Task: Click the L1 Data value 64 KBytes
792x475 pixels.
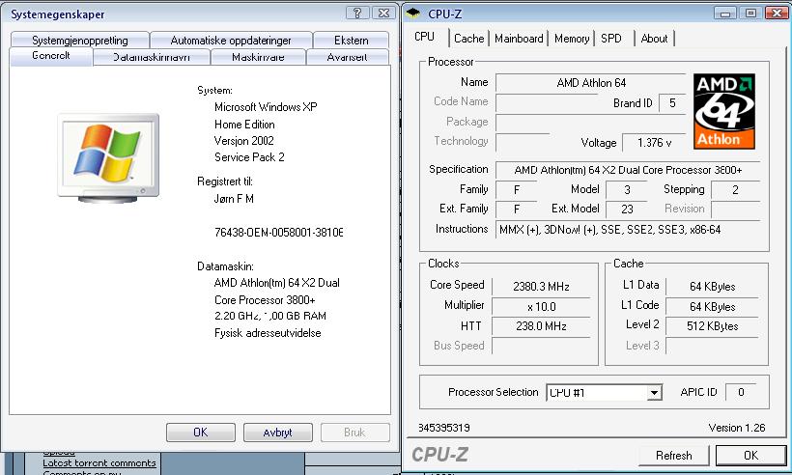Action: 712,286
